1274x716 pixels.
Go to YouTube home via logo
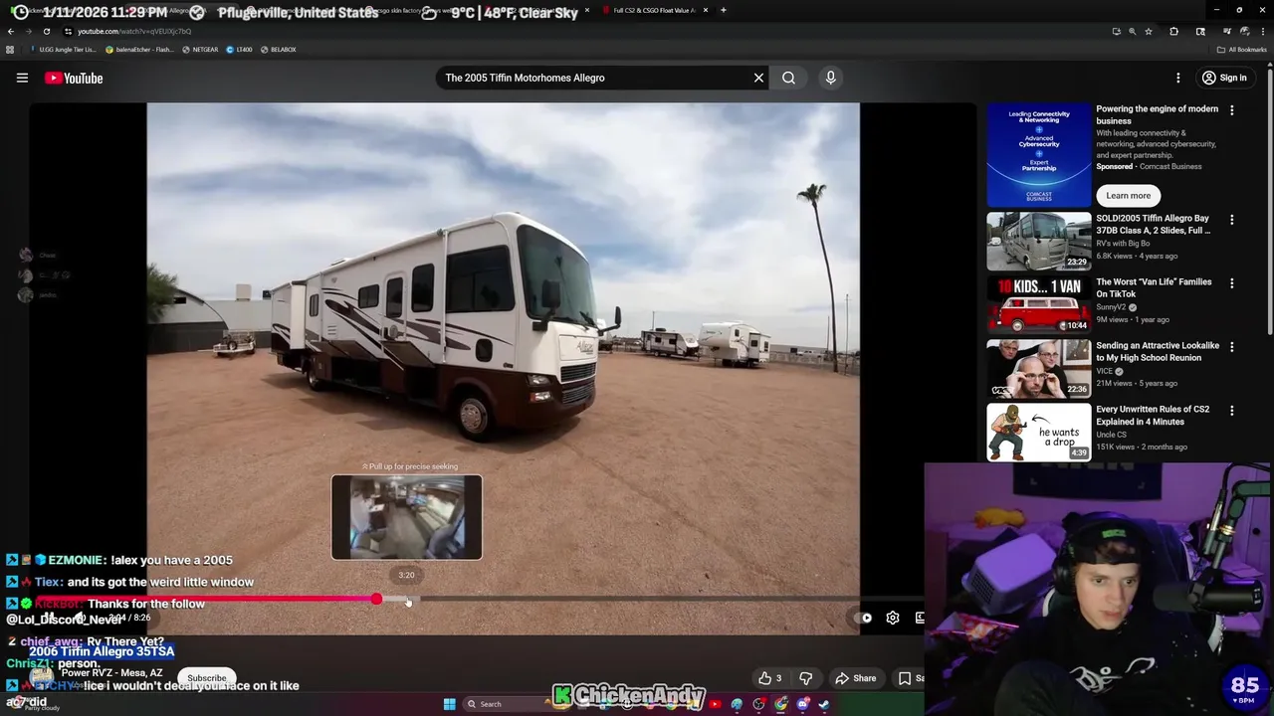click(x=74, y=78)
